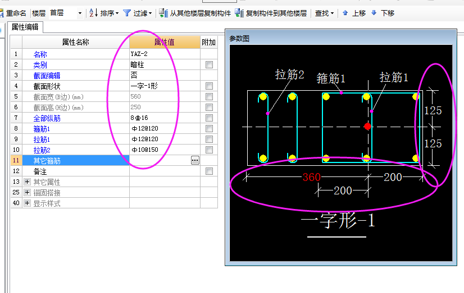Expand the 显示样式 group

click(27, 203)
